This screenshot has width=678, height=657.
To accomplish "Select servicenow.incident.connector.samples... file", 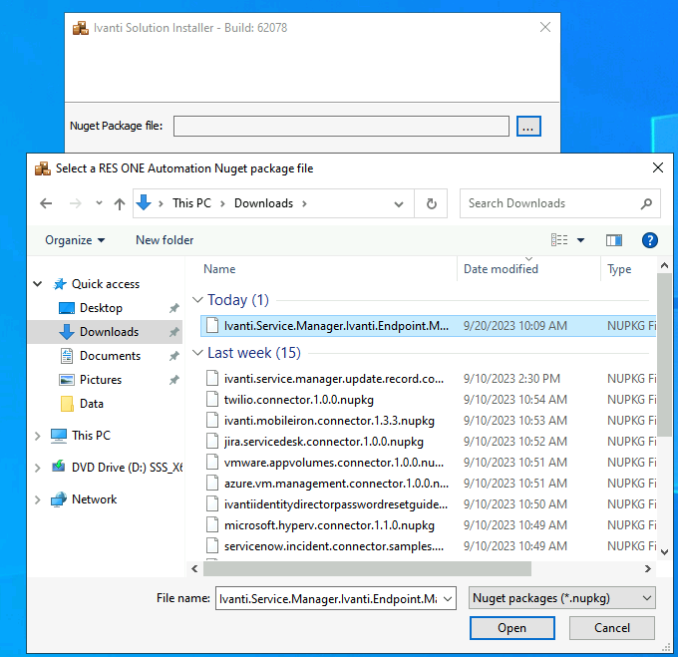I will 334,546.
